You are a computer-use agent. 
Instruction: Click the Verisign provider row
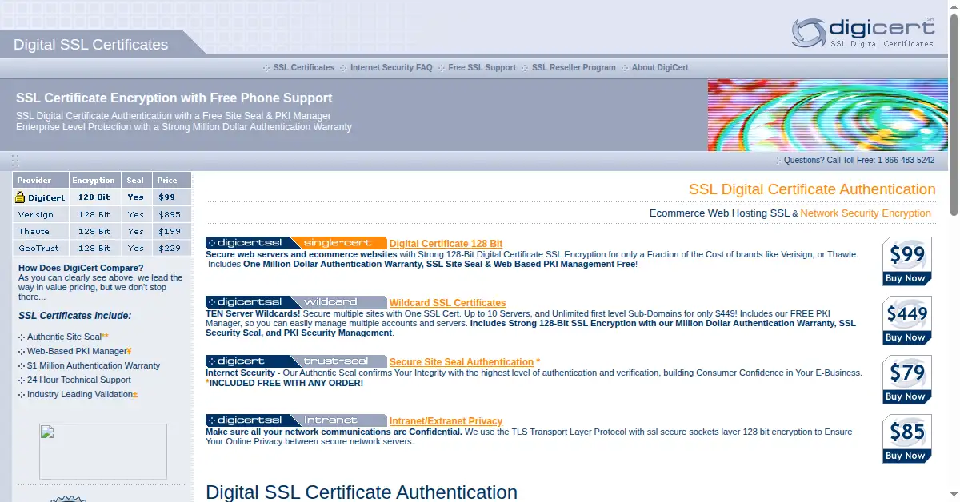102,214
